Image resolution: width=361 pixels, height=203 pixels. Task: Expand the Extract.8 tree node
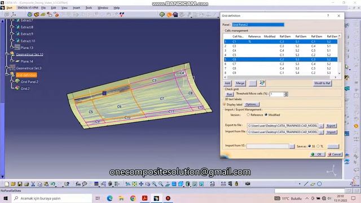pos(12,27)
